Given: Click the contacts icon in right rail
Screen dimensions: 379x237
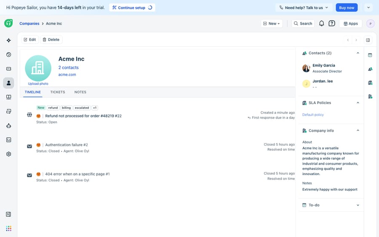Looking at the screenshot, I should tap(370, 69).
